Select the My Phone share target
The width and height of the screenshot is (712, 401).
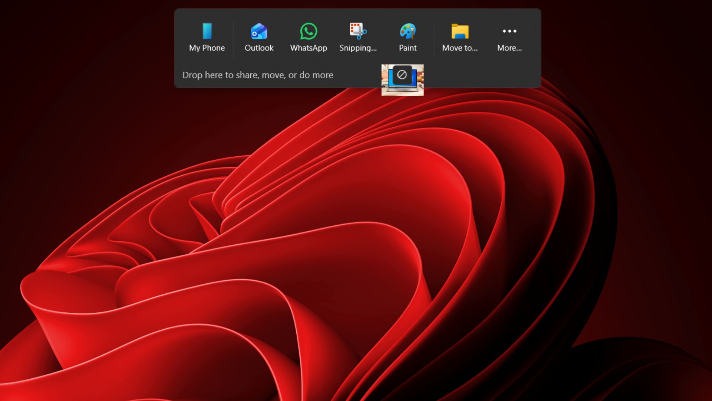coord(207,38)
